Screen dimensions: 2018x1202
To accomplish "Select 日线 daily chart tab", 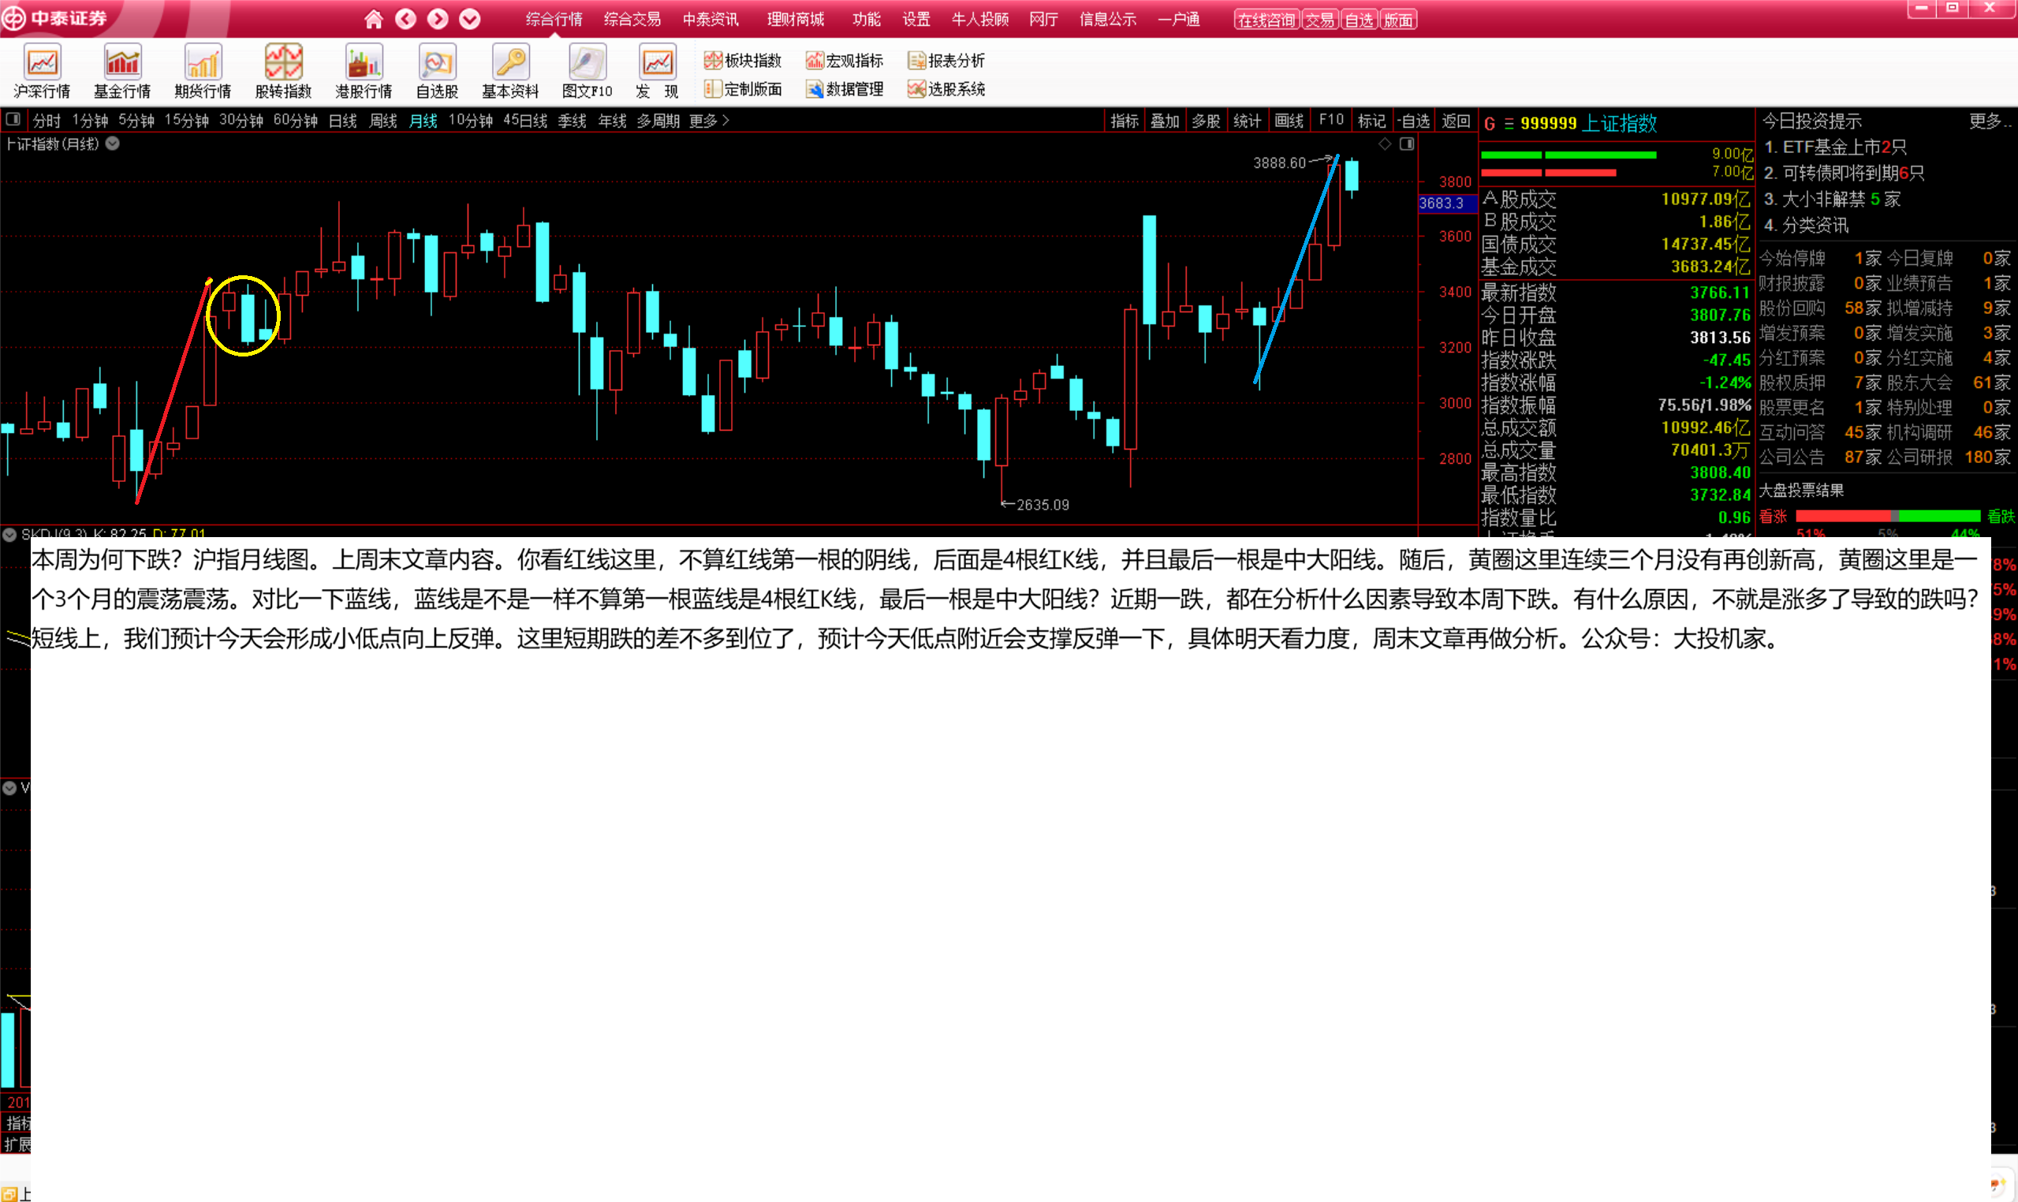I will (x=342, y=121).
